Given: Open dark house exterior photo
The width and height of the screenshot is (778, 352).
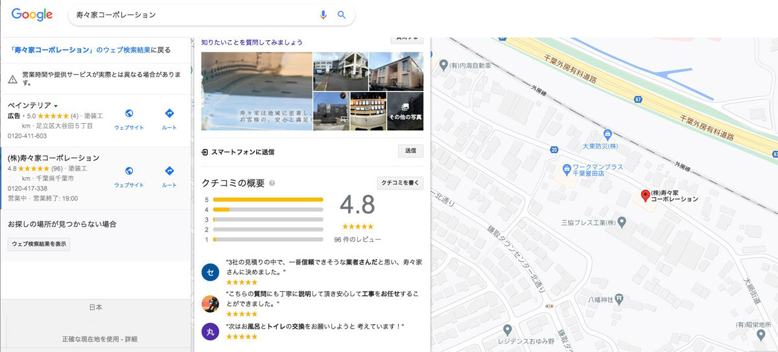Looking at the screenshot, I should click(x=331, y=111).
